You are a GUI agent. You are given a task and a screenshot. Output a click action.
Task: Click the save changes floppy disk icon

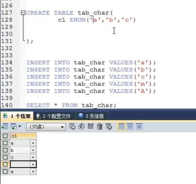pos(91,126)
